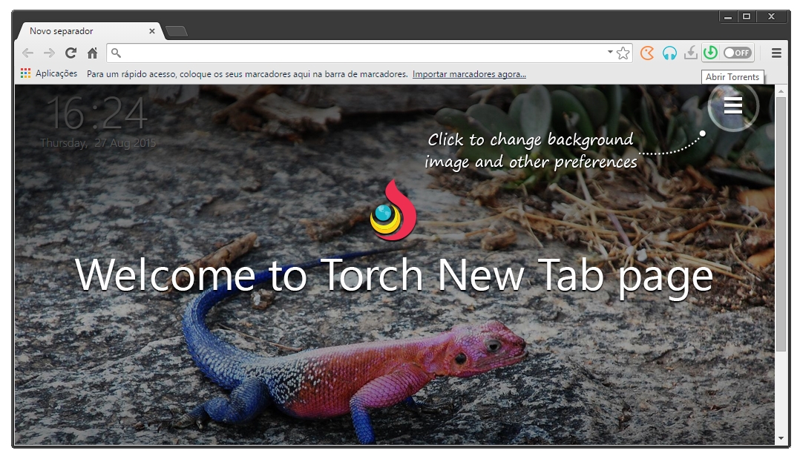
Task: Maximize the browser window
Action: click(x=747, y=17)
